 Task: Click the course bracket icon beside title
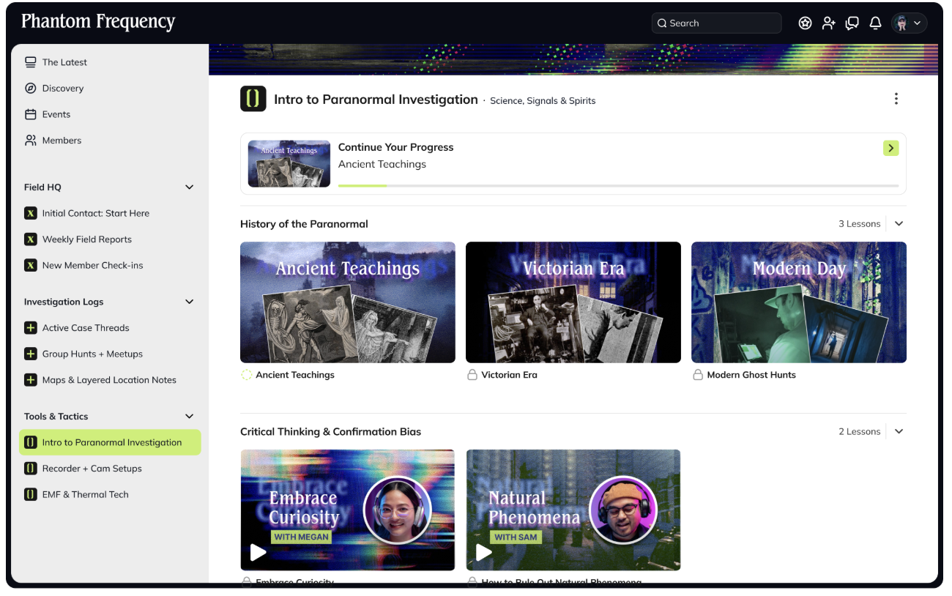coord(253,99)
